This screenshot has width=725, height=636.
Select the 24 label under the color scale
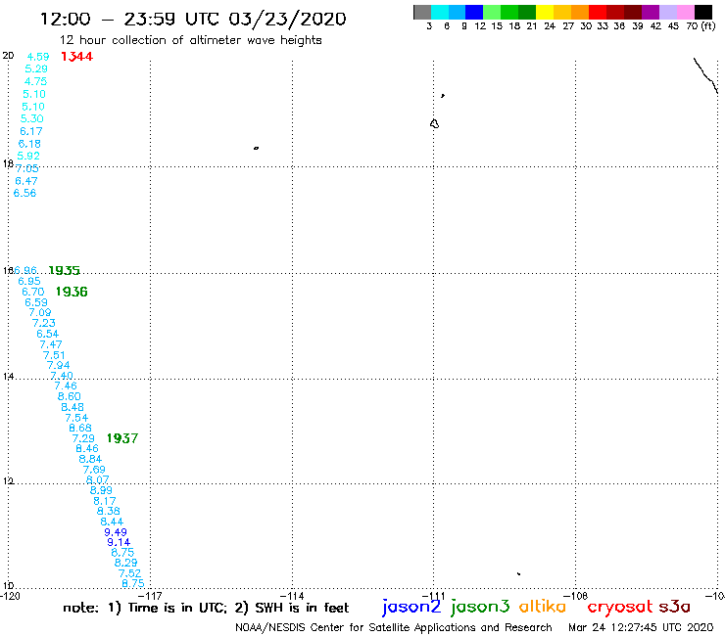tap(550, 26)
